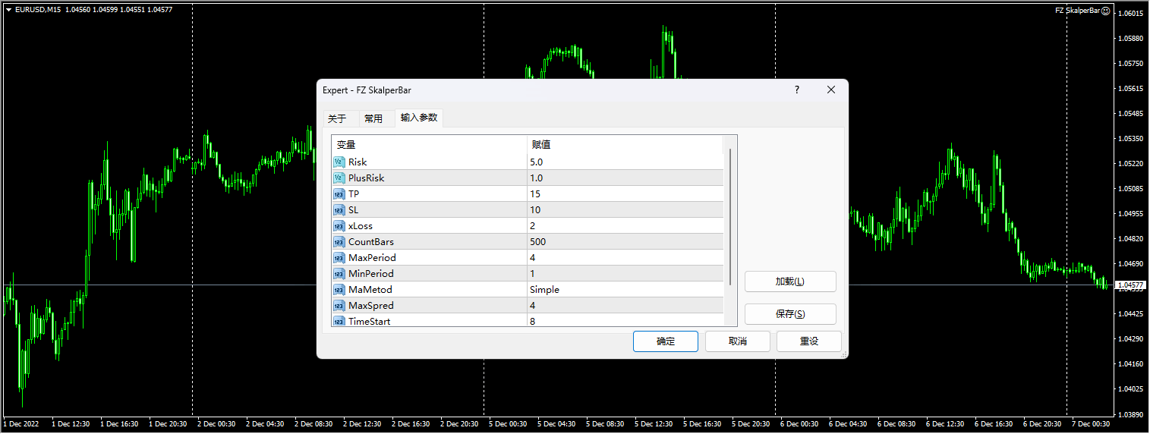Viewport: 1150px width, 434px height.
Task: Click the 保存(S) button
Action: tap(789, 314)
